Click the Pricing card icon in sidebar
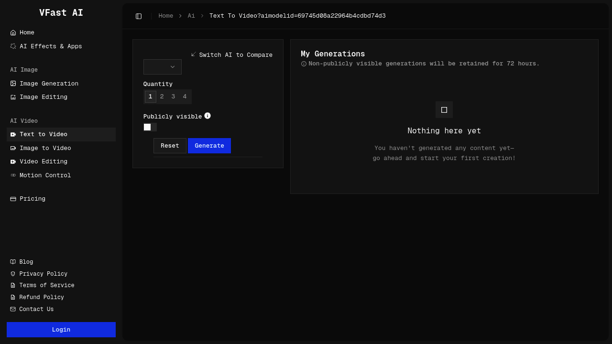 tap(12, 198)
